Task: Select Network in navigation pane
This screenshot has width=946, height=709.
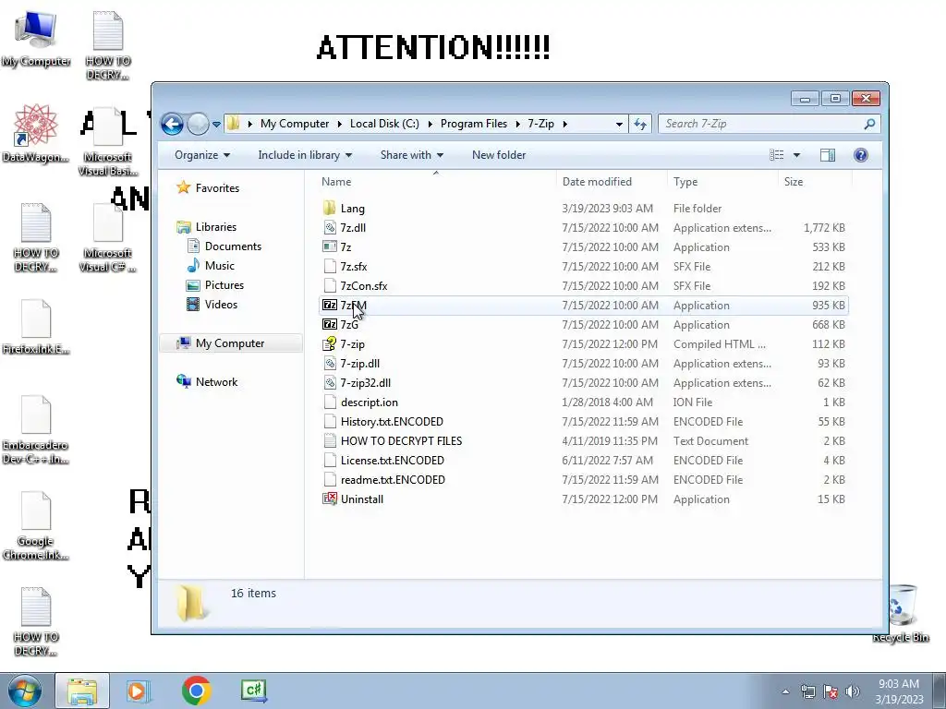Action: click(216, 381)
